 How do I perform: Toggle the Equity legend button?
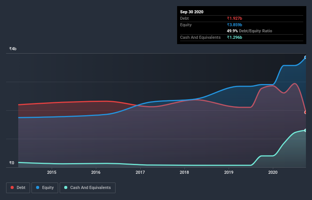point(45,188)
